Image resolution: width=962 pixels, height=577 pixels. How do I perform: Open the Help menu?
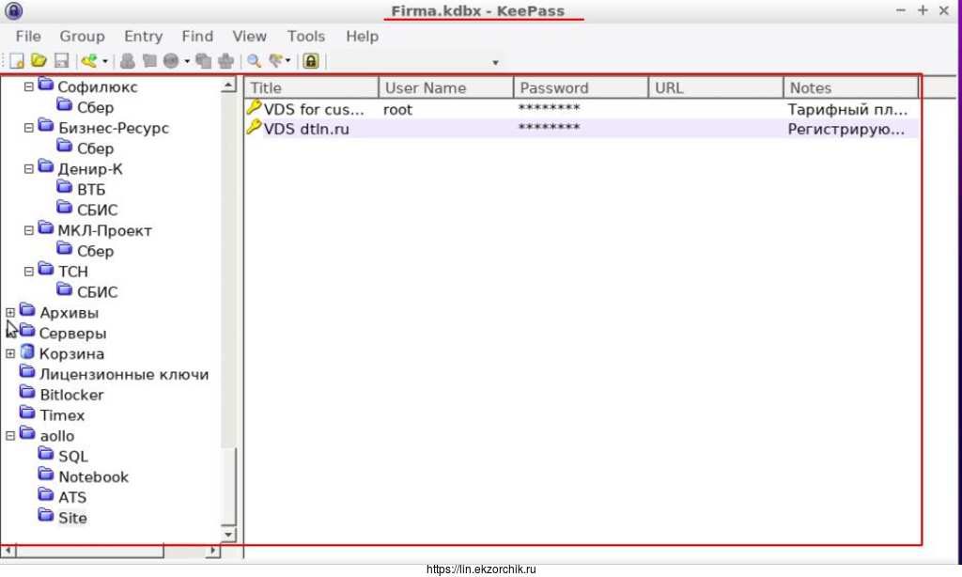tap(362, 37)
